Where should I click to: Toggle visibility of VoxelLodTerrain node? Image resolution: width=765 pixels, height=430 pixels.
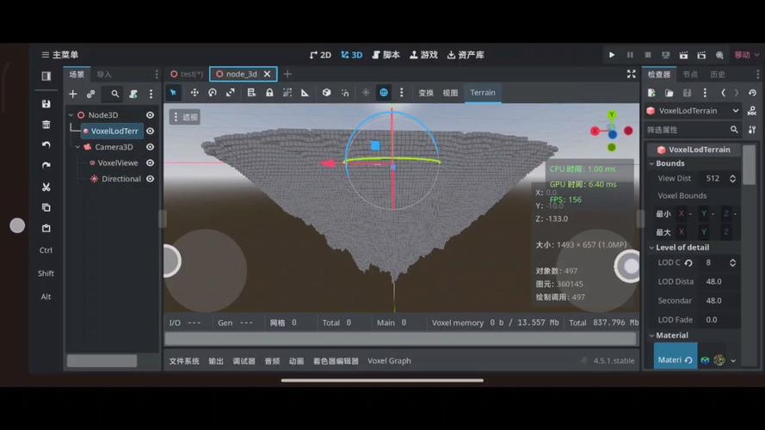tap(150, 132)
